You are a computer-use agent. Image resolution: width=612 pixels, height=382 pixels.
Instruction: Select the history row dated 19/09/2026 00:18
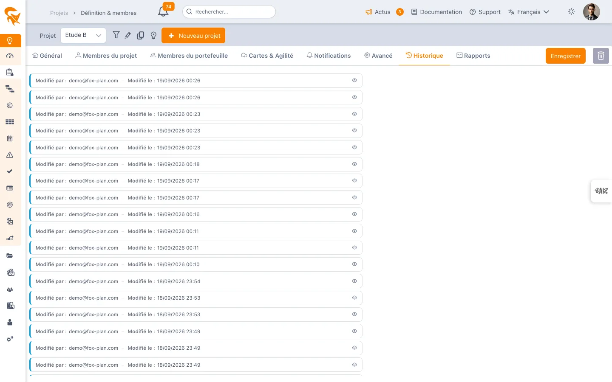[x=196, y=164]
